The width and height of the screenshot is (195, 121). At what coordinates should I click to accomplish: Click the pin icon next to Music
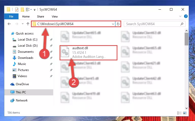51,64
